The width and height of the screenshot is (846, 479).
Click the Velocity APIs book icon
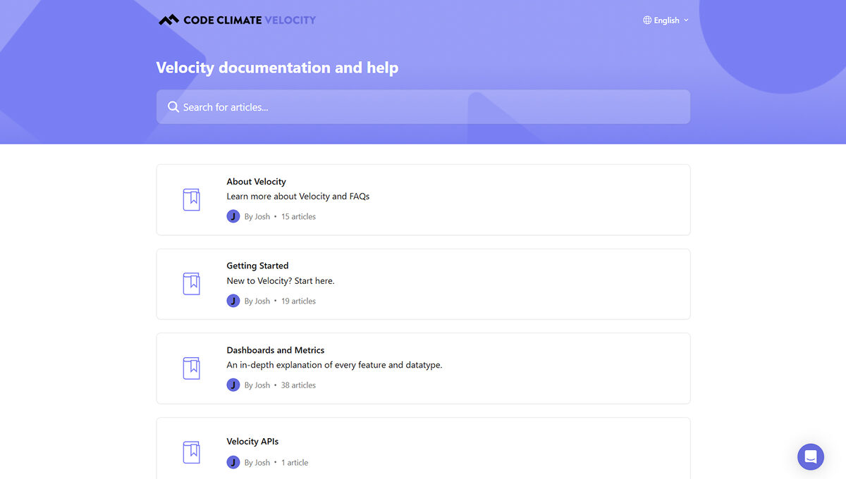(191, 452)
